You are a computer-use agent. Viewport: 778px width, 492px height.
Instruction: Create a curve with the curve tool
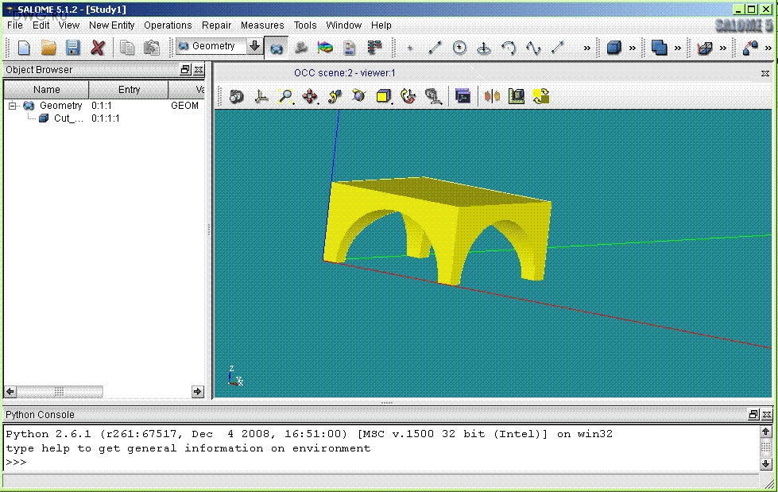[x=533, y=48]
